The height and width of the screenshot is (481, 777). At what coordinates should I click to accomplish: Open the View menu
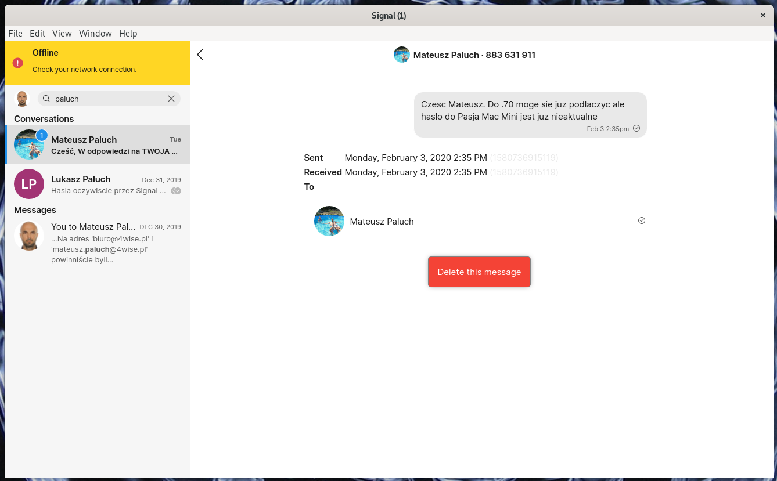pos(62,34)
